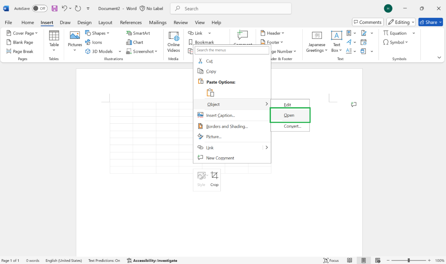Expand the Customize Quick Access Toolbar arrow

coord(88,9)
